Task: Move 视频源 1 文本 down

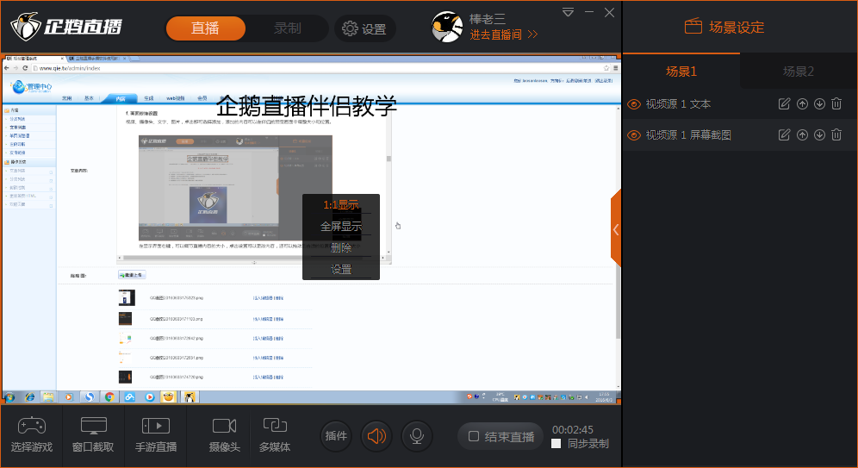Action: click(819, 103)
